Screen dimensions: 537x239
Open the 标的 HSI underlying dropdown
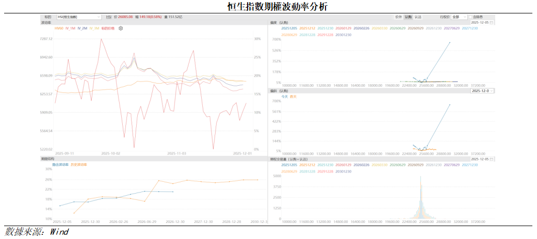pos(78,17)
